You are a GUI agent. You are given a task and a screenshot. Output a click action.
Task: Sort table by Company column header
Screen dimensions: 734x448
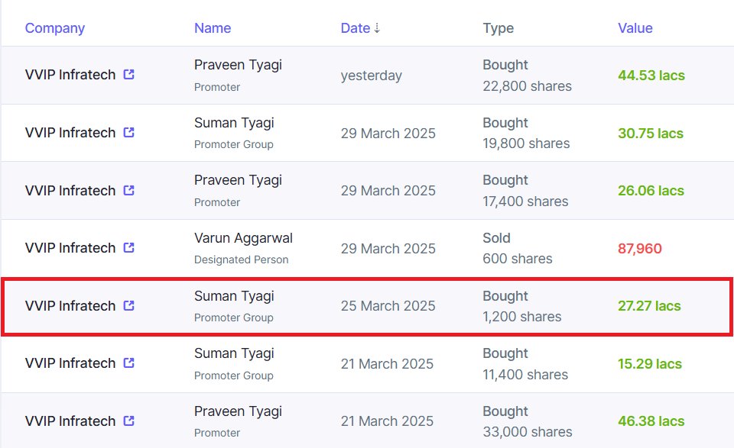[55, 28]
